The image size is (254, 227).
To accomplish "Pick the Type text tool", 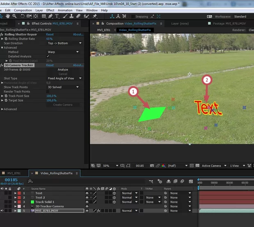I will tap(57, 16).
